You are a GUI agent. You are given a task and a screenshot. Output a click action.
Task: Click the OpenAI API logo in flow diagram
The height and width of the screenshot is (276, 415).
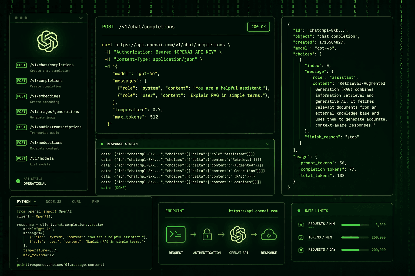pyautogui.click(x=238, y=234)
